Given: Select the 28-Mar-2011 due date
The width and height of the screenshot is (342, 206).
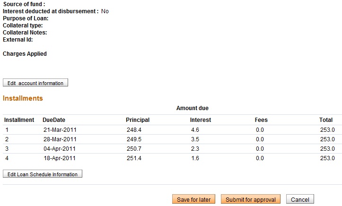Looking at the screenshot, I should [x=60, y=139].
